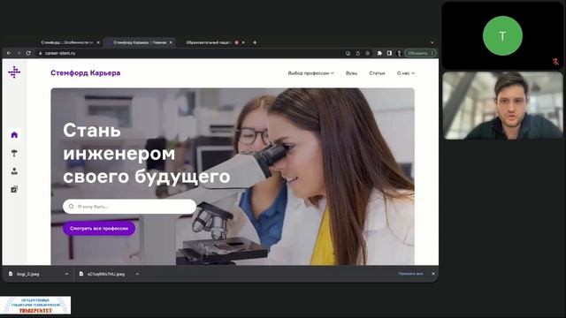This screenshot has height=318, width=566.
Task: Switch to the Стемфорд Карьера : Главная tab
Action: coord(140,42)
